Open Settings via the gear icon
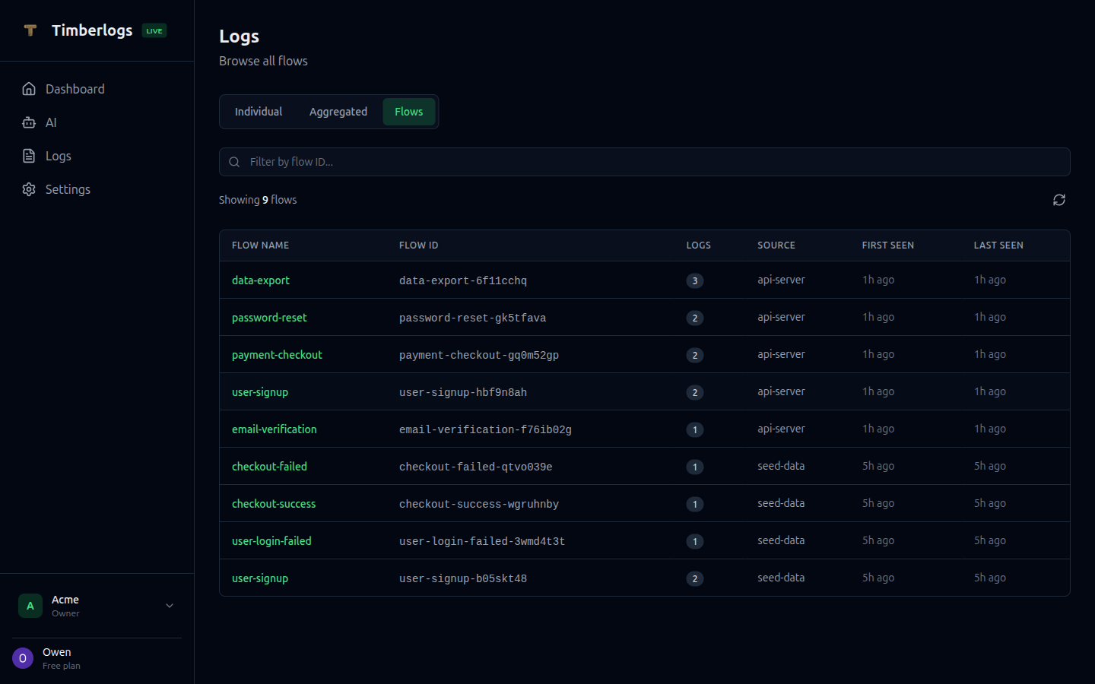This screenshot has width=1095, height=684. (x=28, y=188)
